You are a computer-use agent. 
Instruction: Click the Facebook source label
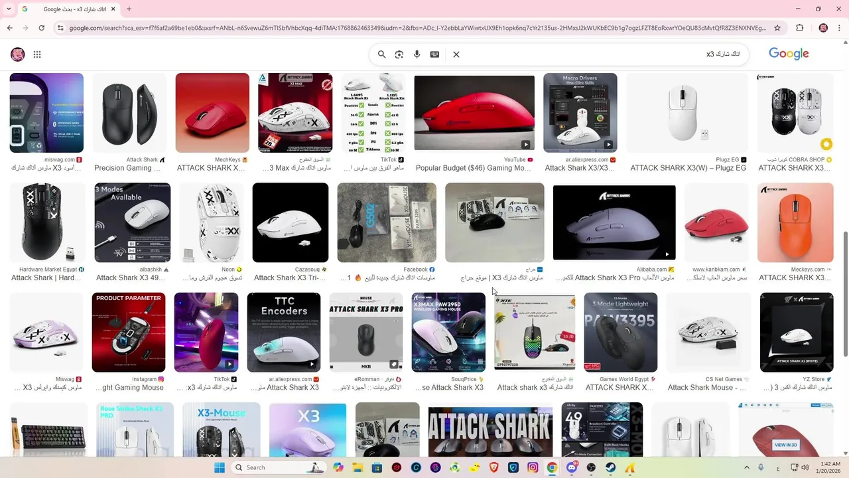coord(415,270)
